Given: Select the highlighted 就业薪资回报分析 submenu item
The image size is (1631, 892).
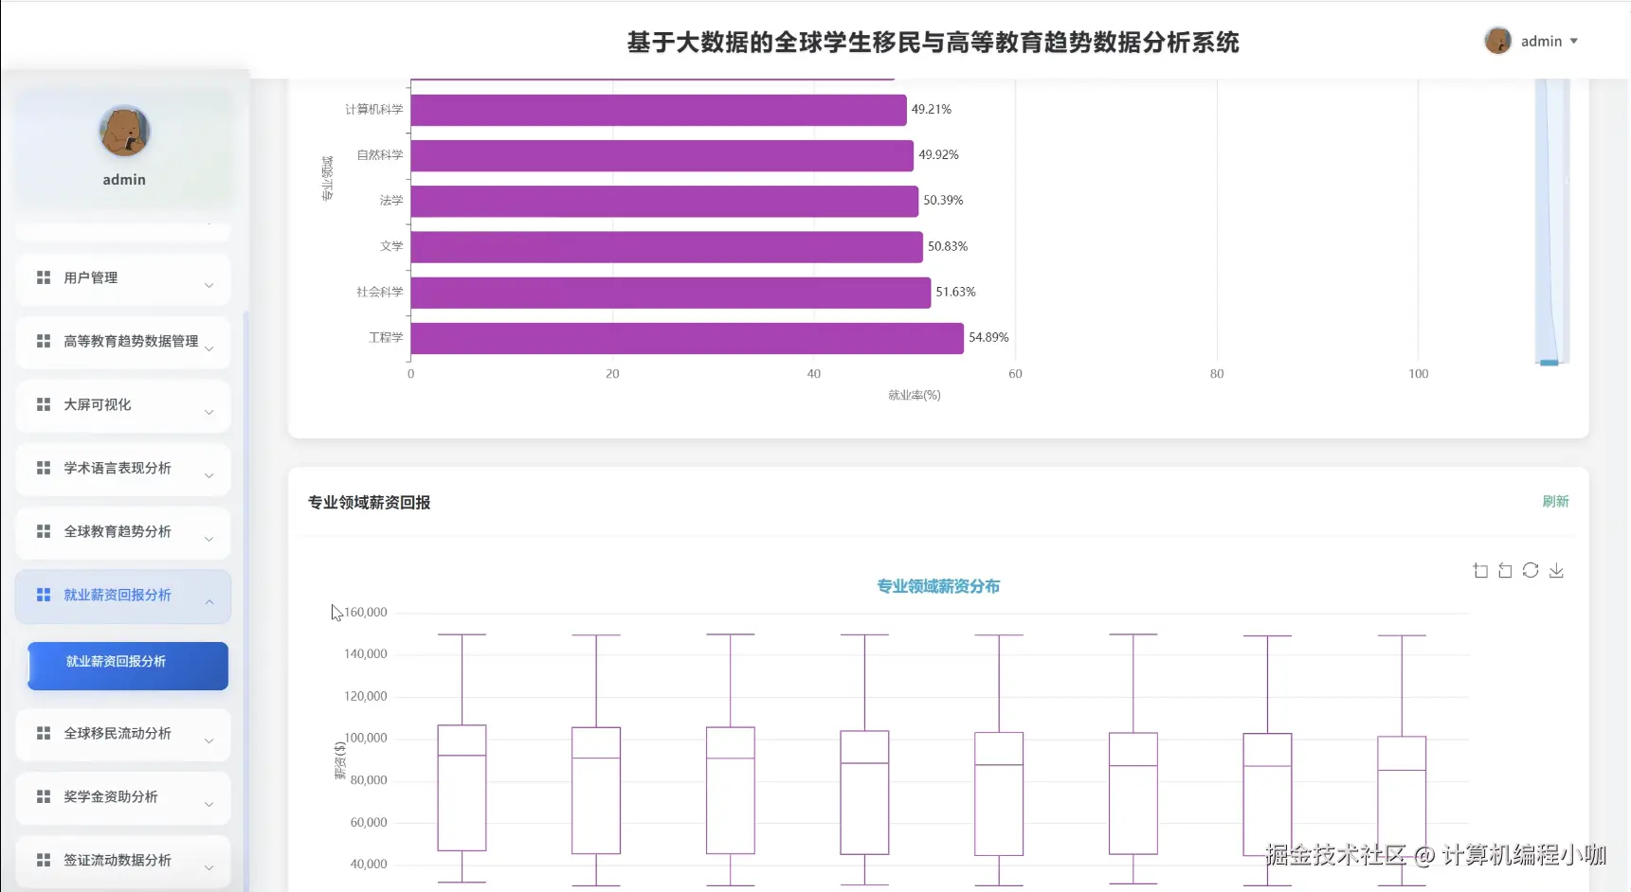Looking at the screenshot, I should (x=128, y=666).
